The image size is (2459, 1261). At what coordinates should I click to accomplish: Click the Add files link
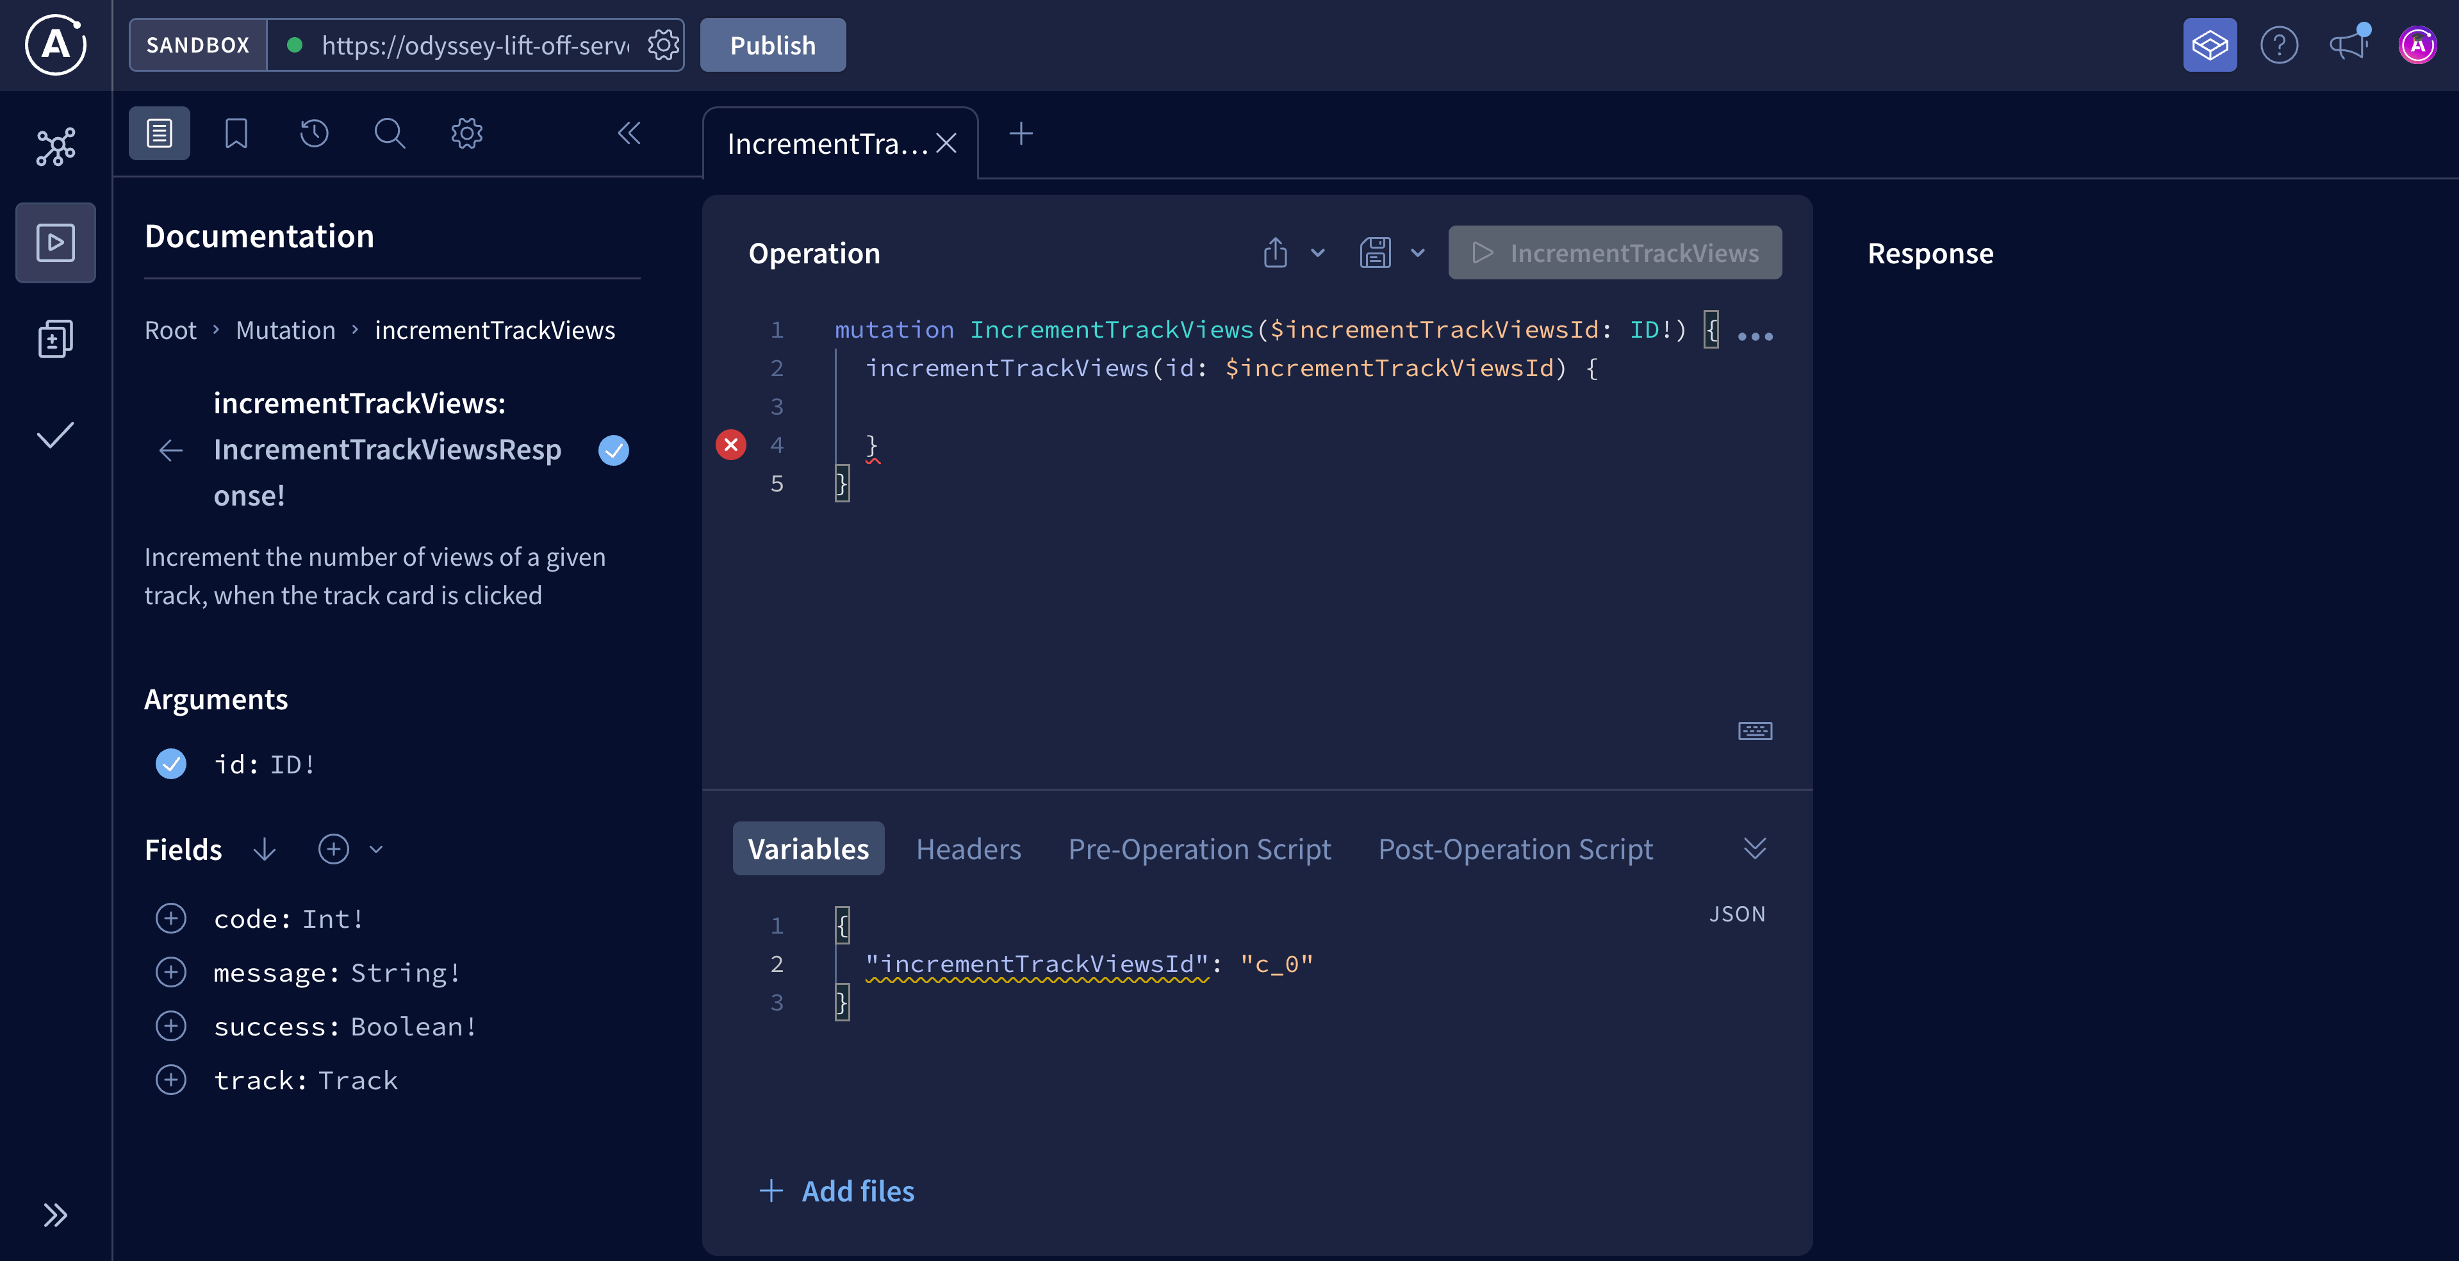point(837,1191)
